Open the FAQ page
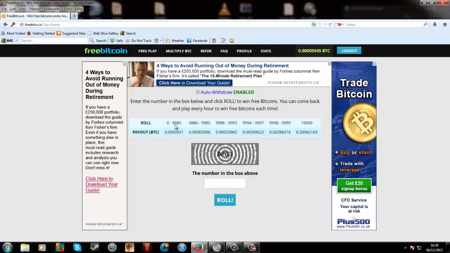This screenshot has width=450, height=253. click(224, 51)
